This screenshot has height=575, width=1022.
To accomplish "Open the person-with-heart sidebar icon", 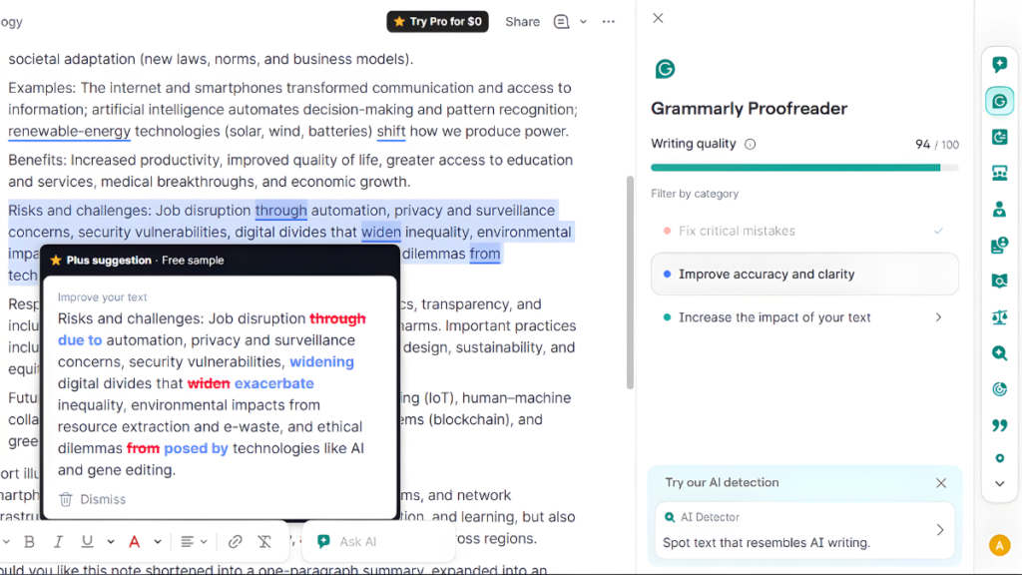I will (x=999, y=210).
